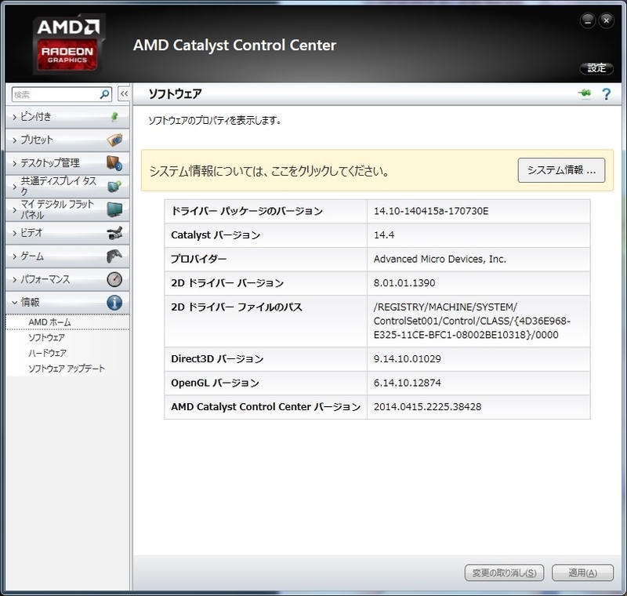Click 2D ドライバー ファイルのパス label
Viewport: 627px width, 596px height.
click(x=237, y=307)
